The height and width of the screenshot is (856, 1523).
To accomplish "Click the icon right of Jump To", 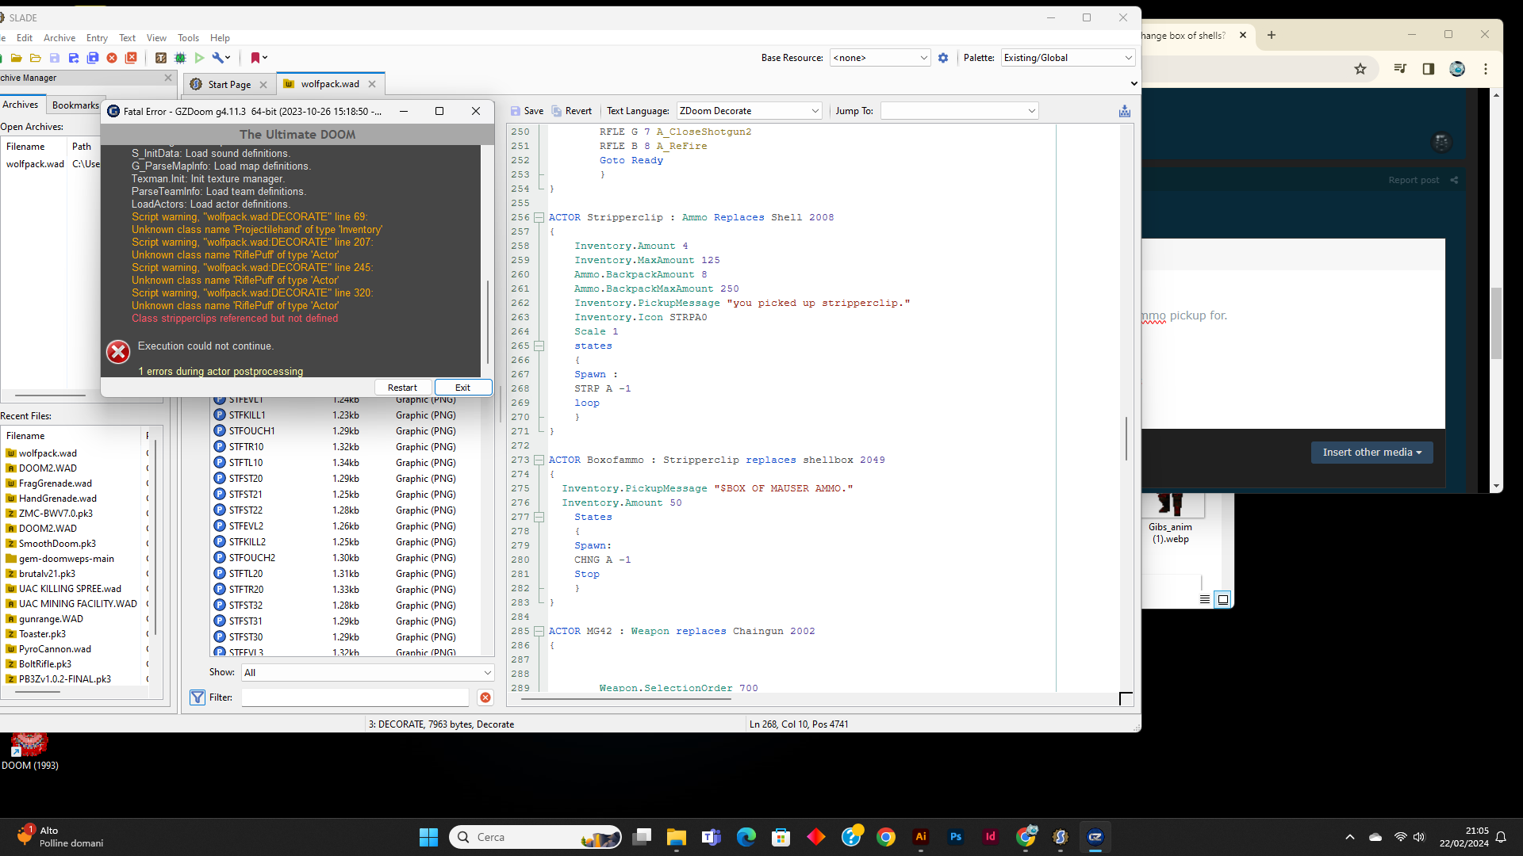I will point(1125,111).
